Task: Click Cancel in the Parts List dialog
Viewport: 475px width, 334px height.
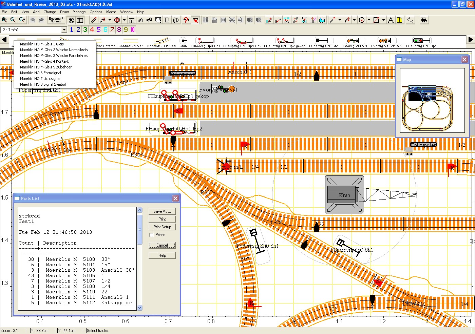Action: tap(162, 245)
